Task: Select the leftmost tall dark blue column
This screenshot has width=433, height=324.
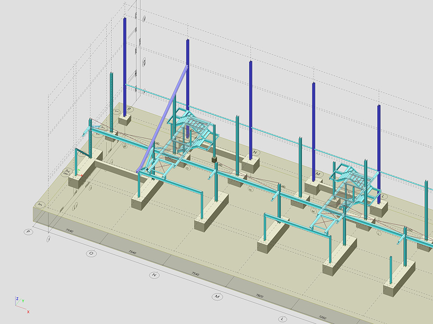Action: pos(125,63)
